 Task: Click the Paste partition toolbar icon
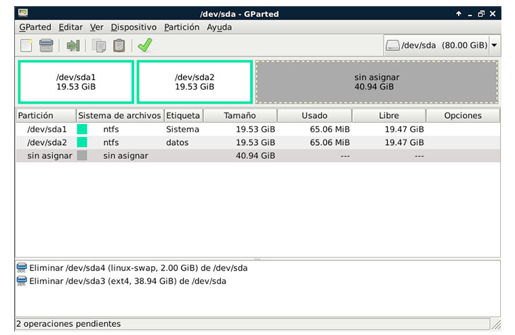tap(119, 45)
